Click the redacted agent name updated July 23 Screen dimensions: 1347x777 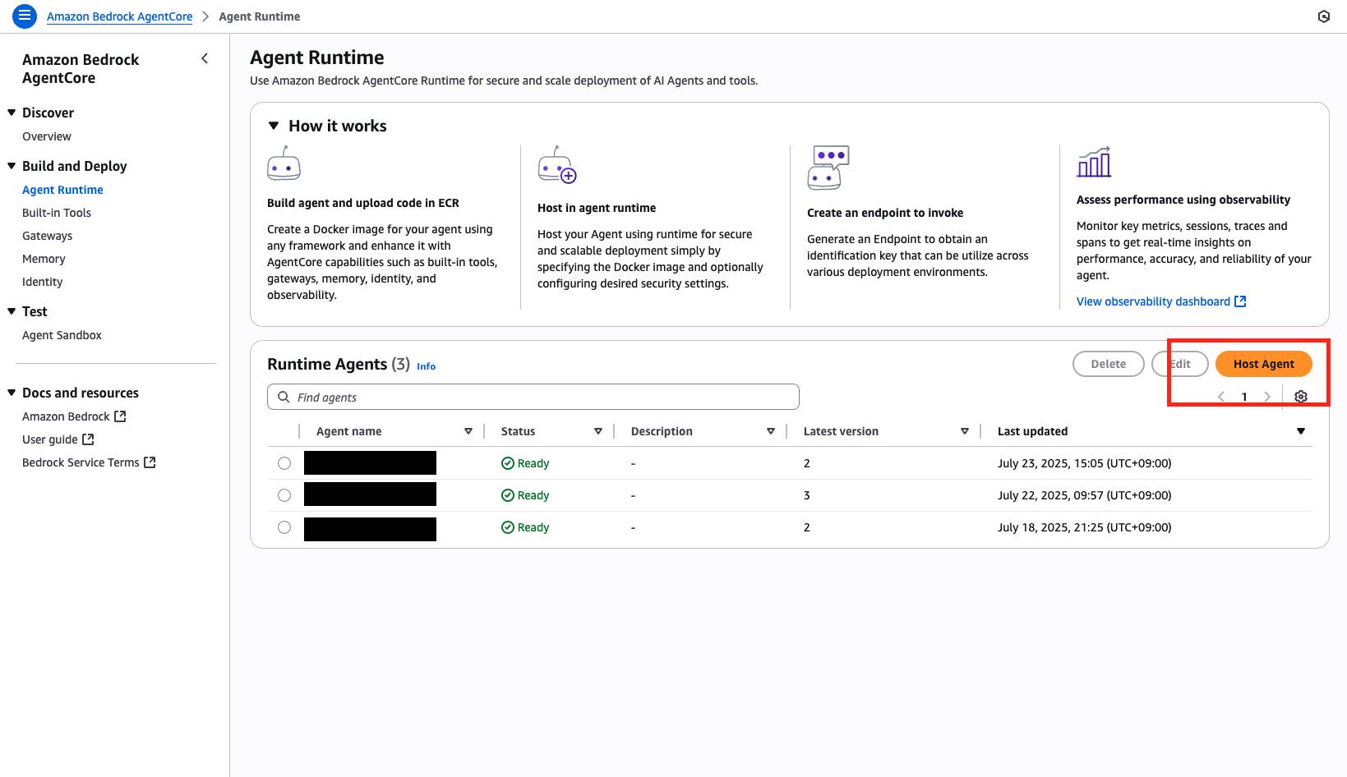[x=370, y=463]
